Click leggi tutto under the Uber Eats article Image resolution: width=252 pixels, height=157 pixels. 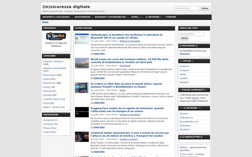click(98, 103)
